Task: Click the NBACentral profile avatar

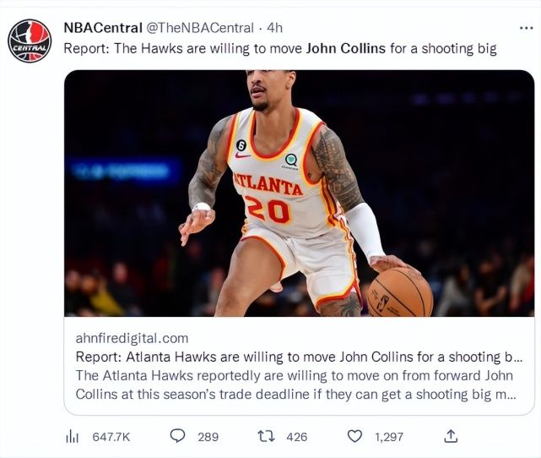Action: click(x=30, y=41)
